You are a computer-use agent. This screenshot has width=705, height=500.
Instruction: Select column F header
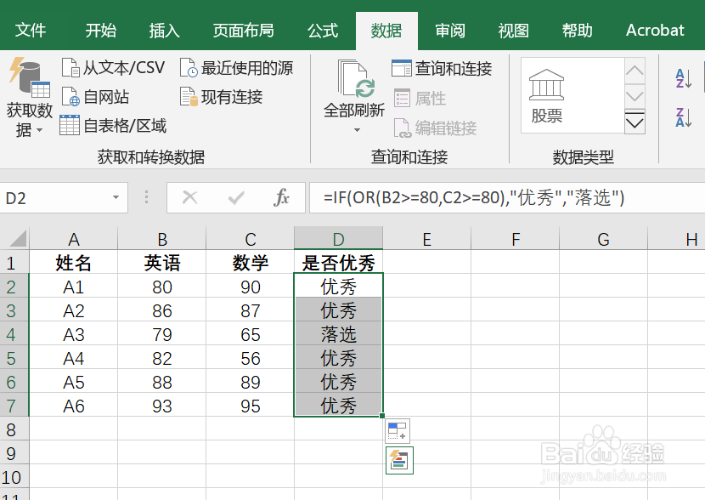pos(516,239)
